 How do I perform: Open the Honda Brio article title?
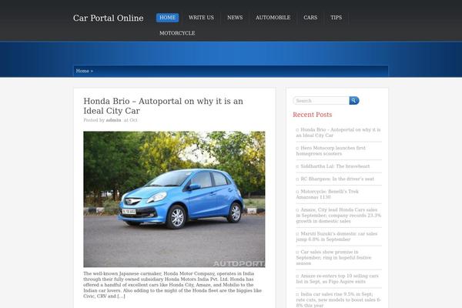[x=163, y=105]
